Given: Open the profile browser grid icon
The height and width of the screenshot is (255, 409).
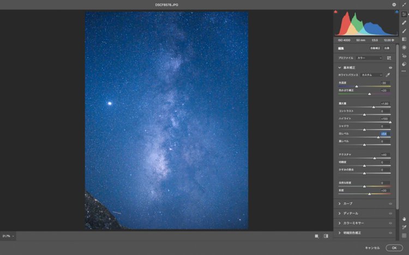Looking at the screenshot, I should (x=389, y=58).
